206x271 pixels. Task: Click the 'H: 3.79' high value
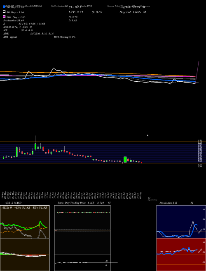[73, 17]
